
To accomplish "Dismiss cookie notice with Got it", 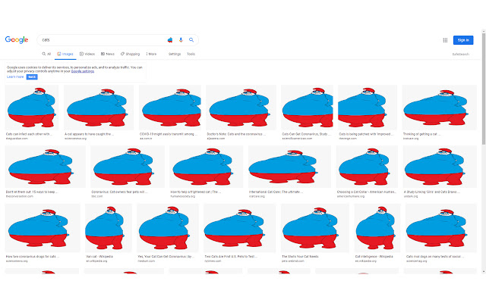I will 32,77.
